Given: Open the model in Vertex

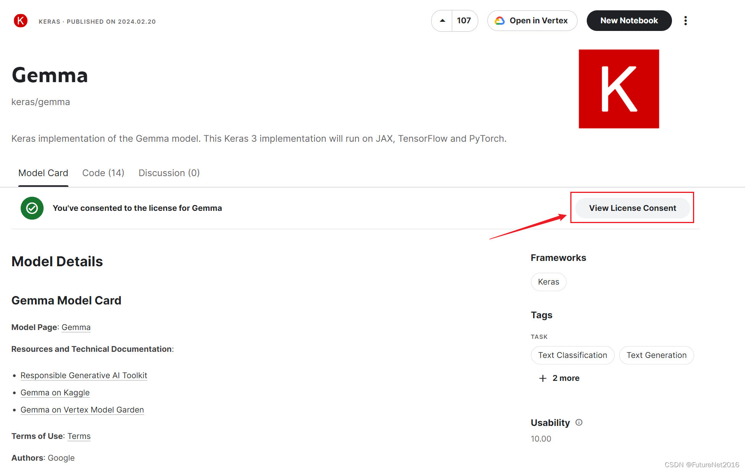Looking at the screenshot, I should pyautogui.click(x=532, y=21).
